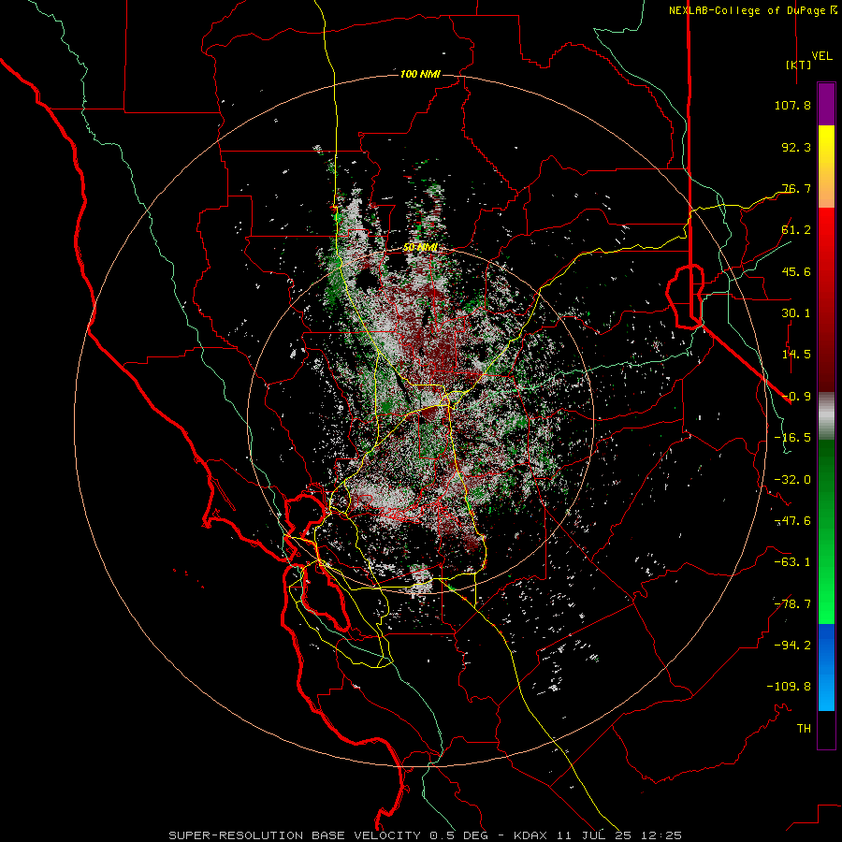Select the 45.6 legend value
842x842 pixels.
coord(796,271)
